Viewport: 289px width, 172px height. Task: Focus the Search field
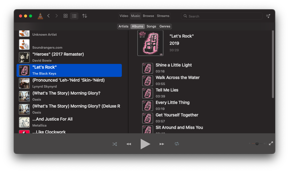[x=222, y=16]
